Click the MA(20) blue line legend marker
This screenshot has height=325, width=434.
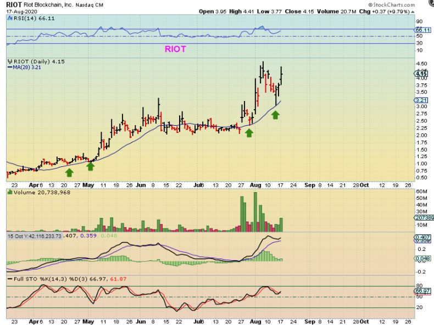coord(10,67)
